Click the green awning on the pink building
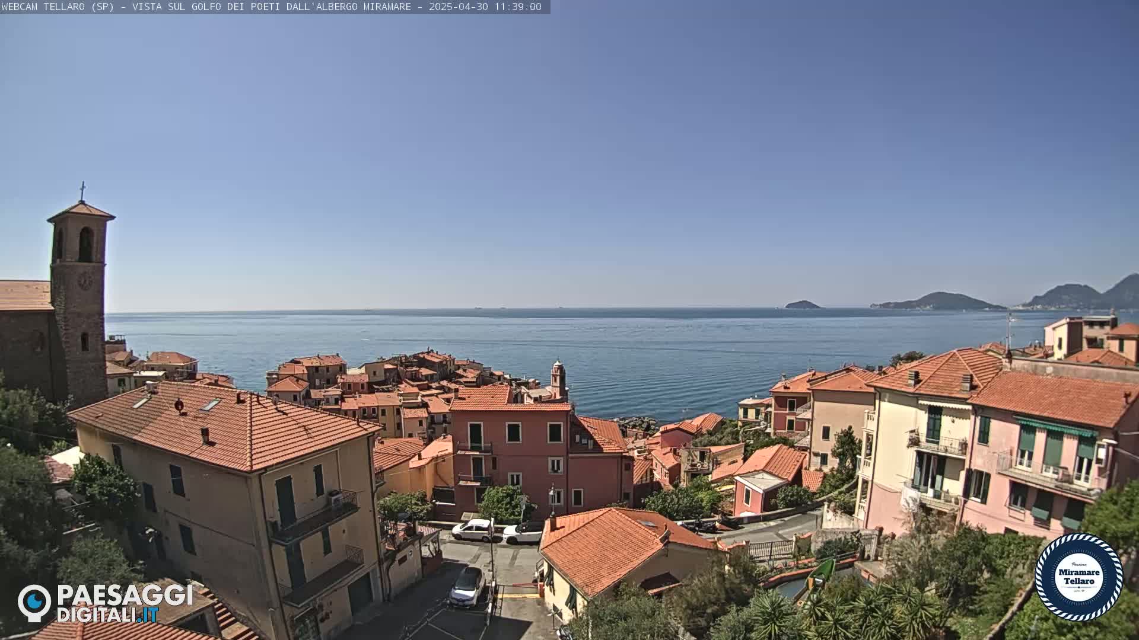Screen dimensions: 1139x640 (x=1055, y=426)
